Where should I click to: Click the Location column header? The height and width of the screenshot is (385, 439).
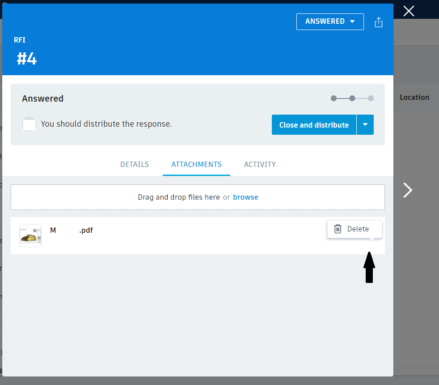tap(414, 97)
